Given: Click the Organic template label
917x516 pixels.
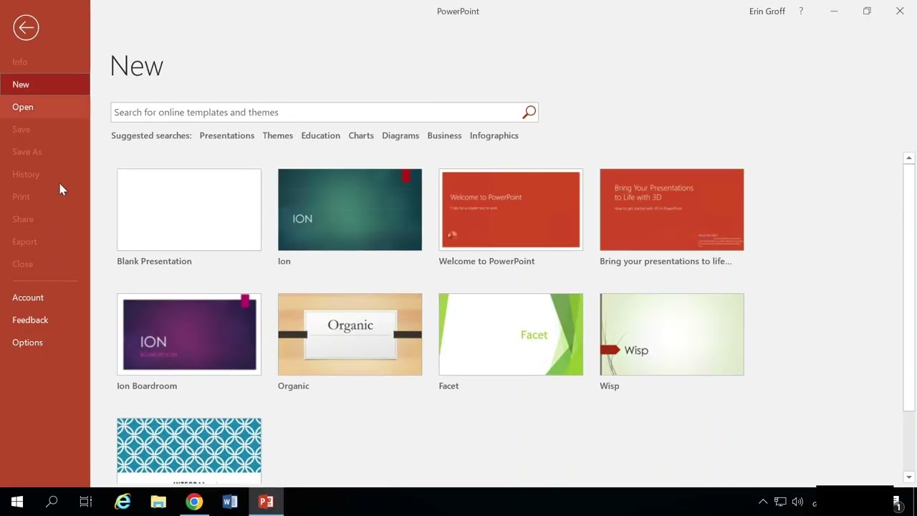Looking at the screenshot, I should tap(294, 386).
